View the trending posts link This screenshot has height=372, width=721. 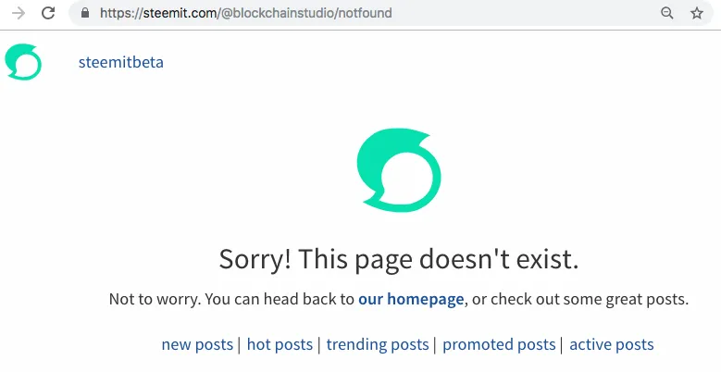coord(378,344)
